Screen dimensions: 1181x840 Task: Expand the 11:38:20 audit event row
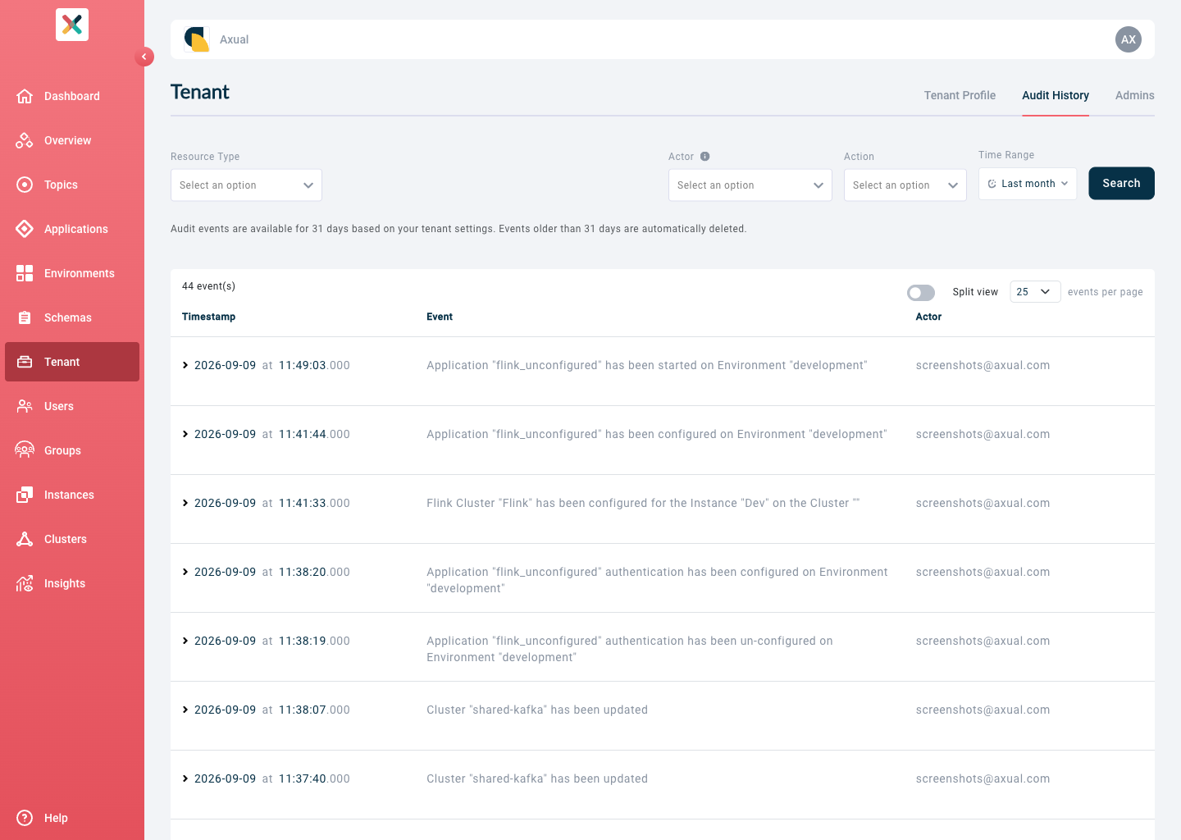click(185, 572)
